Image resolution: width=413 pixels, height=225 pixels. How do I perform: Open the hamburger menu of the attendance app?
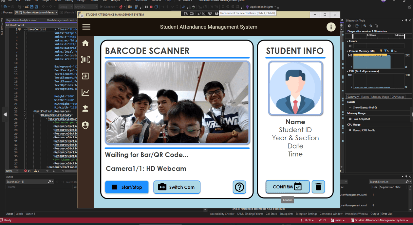point(86,27)
